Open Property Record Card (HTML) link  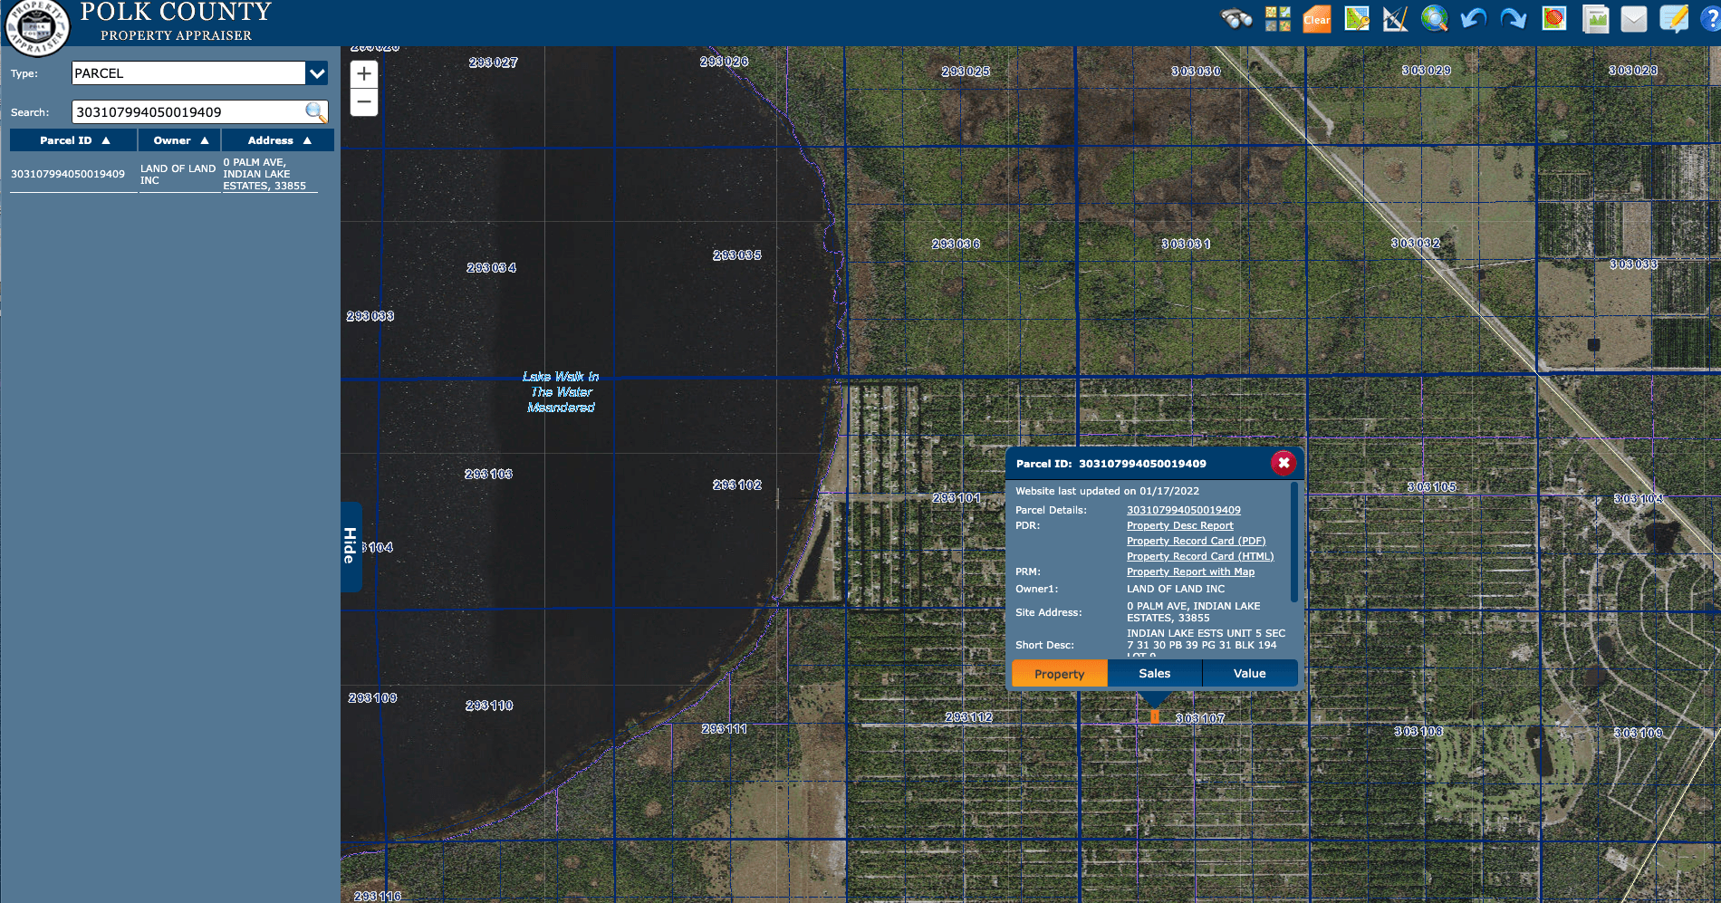[x=1200, y=556]
